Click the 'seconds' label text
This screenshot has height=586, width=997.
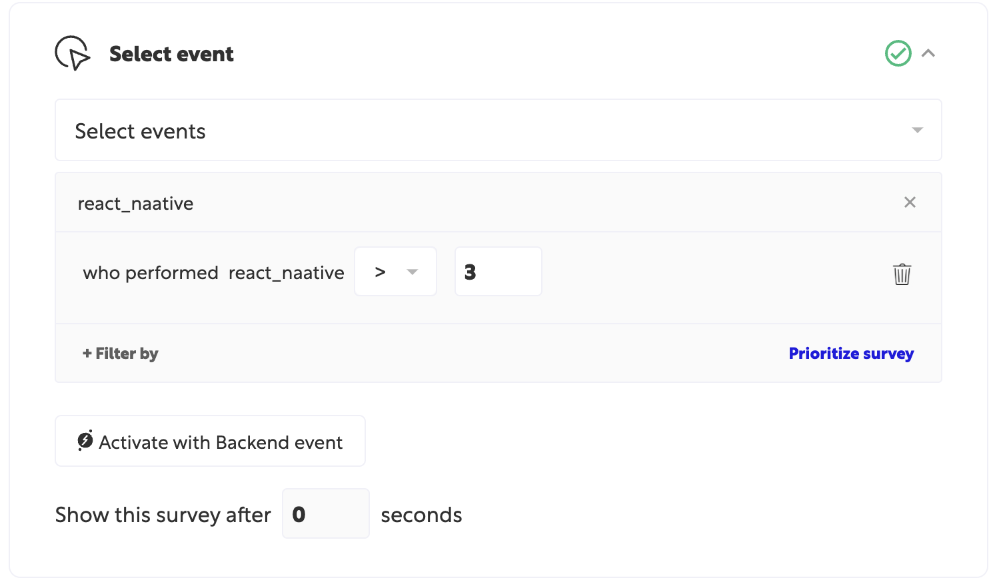(x=421, y=515)
